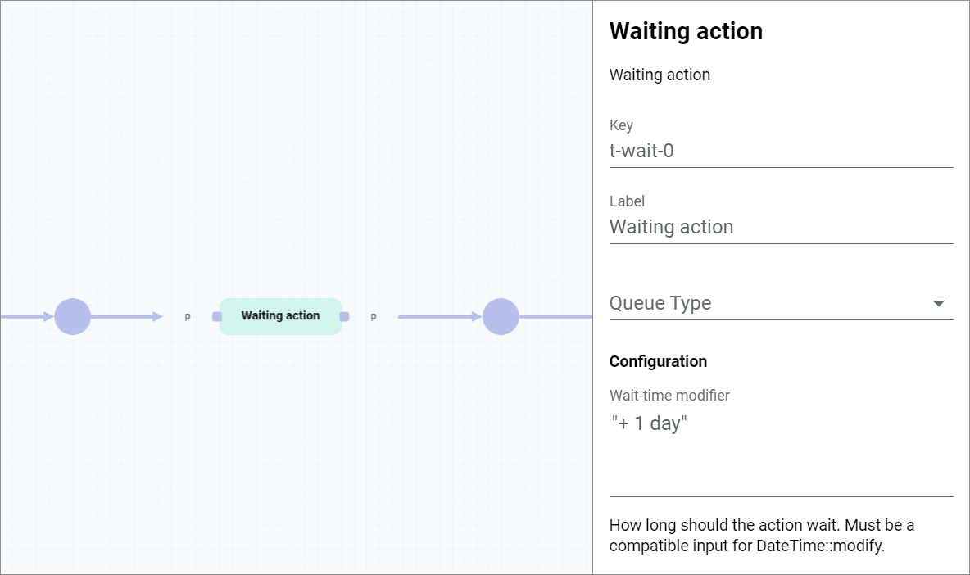Click the input port square on Waiting action's left edge
The image size is (970, 575).
coord(216,316)
